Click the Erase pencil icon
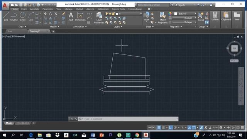Viewport: 247px width, 139px height. coord(63,14)
